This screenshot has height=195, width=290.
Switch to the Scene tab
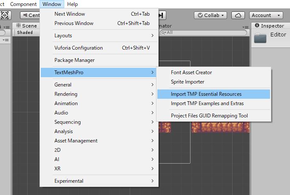[26, 26]
